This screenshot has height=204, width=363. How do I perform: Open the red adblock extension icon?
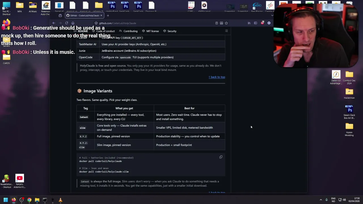262,23
